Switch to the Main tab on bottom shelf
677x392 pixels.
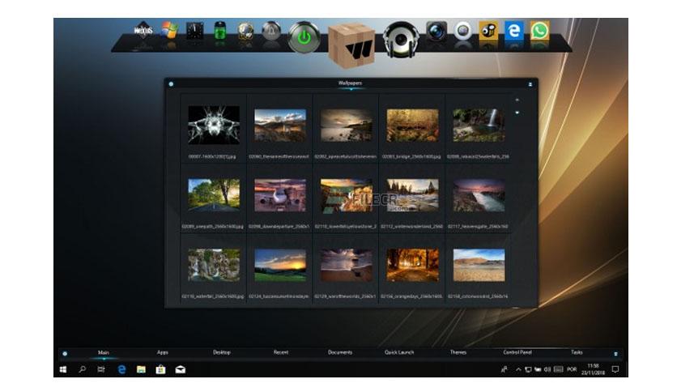coord(104,352)
